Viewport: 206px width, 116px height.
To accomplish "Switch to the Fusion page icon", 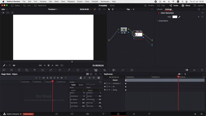I will [103, 114].
